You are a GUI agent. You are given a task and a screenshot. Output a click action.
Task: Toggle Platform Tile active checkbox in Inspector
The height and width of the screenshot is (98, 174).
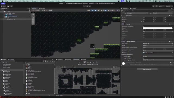tap(125, 11)
